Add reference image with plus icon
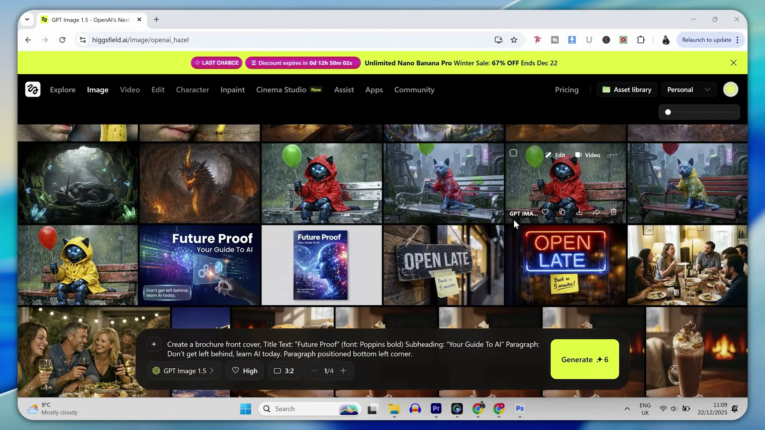The image size is (765, 430). tap(154, 344)
